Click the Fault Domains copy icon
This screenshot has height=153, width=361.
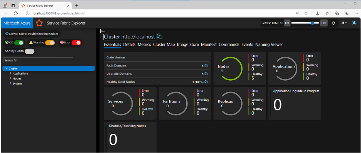206,66
